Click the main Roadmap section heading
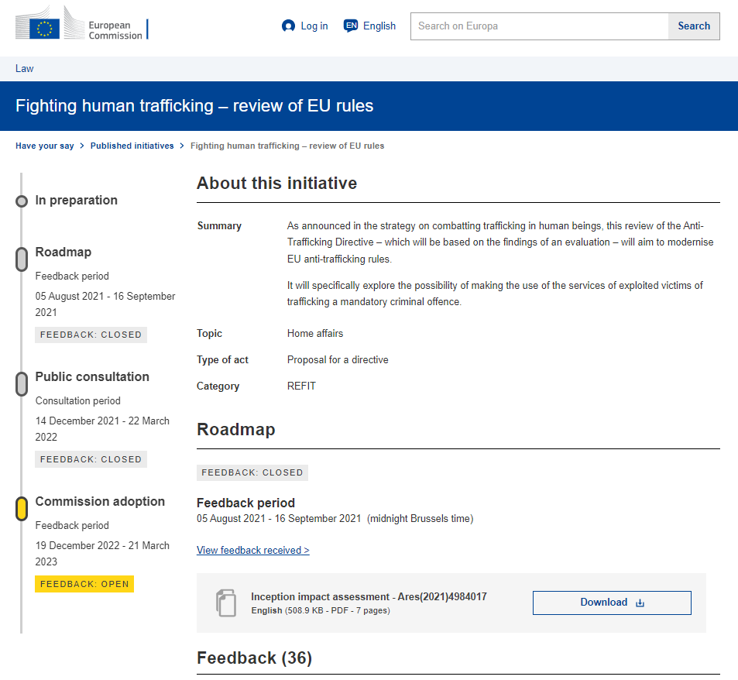This screenshot has height=680, width=738. point(235,430)
